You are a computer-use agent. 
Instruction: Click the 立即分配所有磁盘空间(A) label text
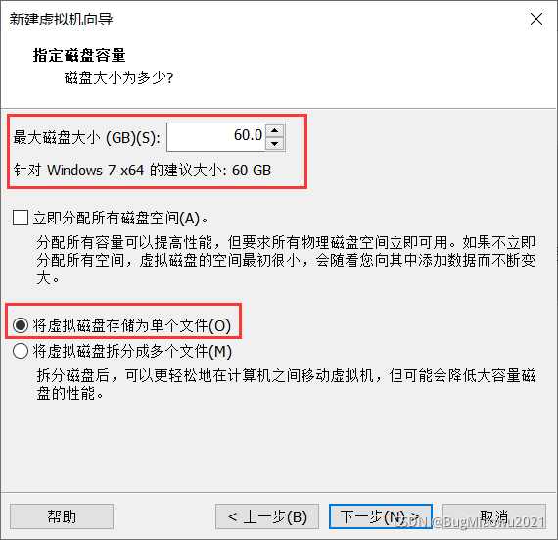[x=120, y=218]
